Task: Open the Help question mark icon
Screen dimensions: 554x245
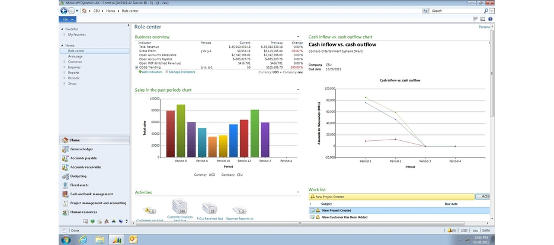Action: pyautogui.click(x=491, y=19)
